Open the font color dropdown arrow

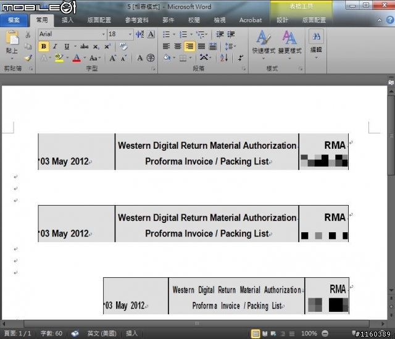85,58
